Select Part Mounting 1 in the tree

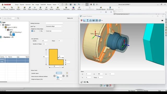(17, 32)
